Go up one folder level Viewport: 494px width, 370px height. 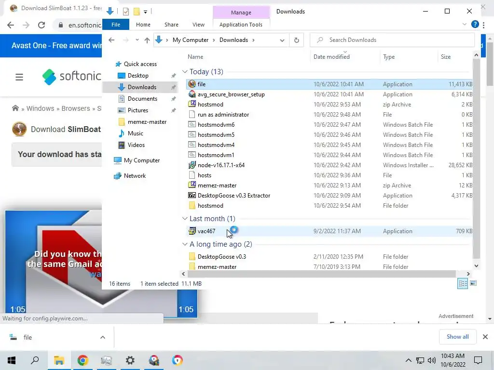[147, 40]
